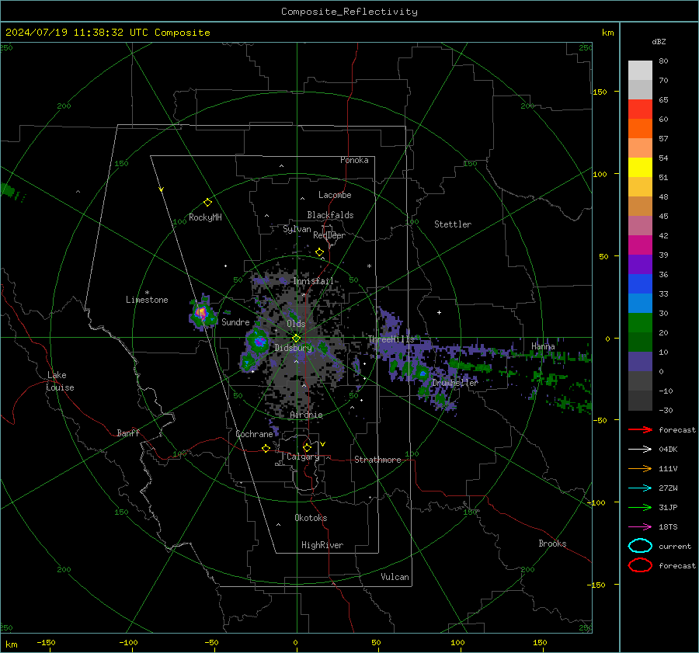Click the green echo cluster near Drumheller
The height and width of the screenshot is (653, 699).
[x=423, y=373]
